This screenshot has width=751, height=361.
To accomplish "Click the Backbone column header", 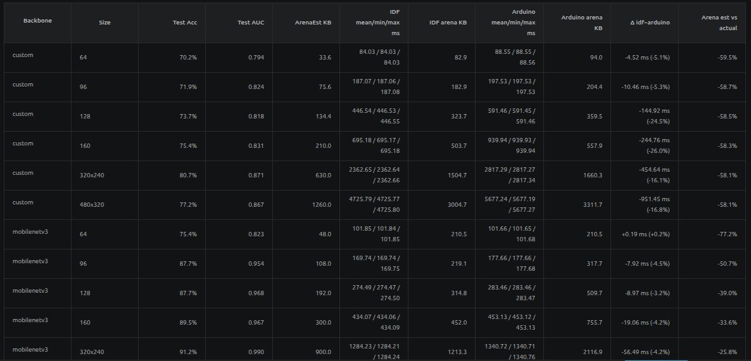I will (38, 21).
